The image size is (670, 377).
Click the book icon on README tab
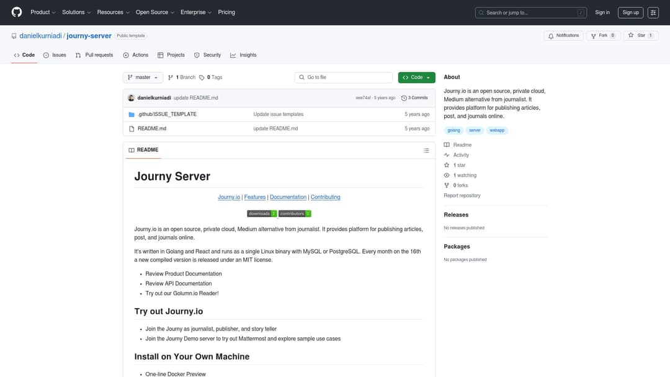click(132, 150)
